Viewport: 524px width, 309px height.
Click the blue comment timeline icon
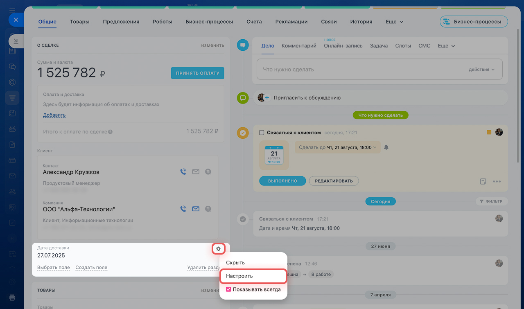(243, 45)
